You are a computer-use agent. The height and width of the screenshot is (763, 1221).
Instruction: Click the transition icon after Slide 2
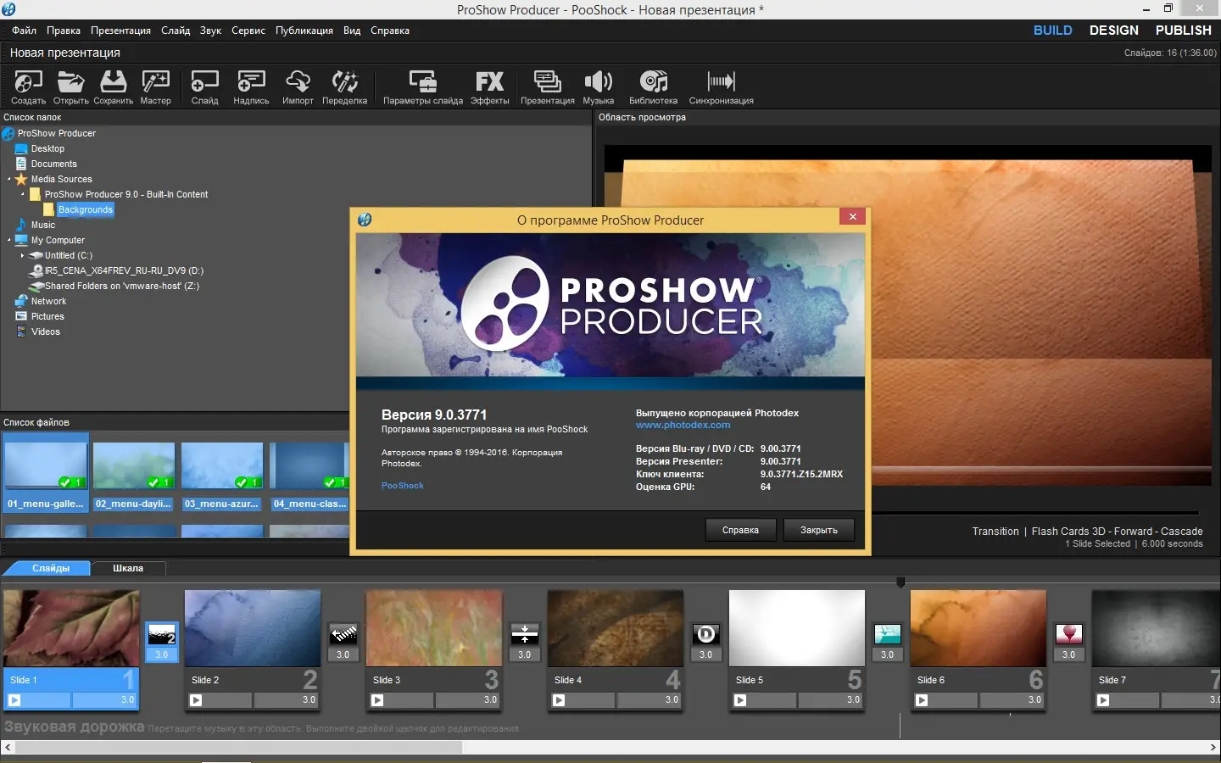pyautogui.click(x=343, y=634)
